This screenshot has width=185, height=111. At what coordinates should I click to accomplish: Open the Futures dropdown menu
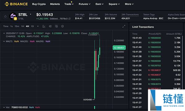point(84,4)
